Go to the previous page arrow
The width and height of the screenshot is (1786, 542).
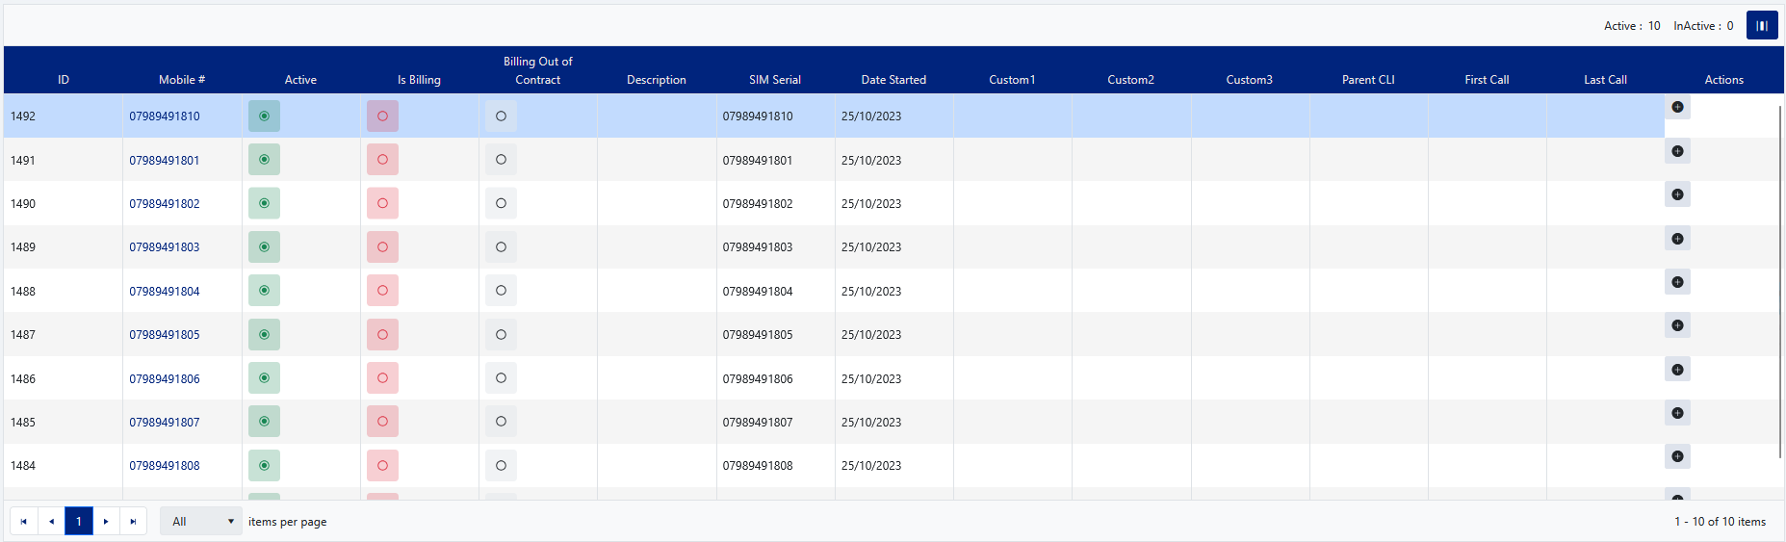51,522
